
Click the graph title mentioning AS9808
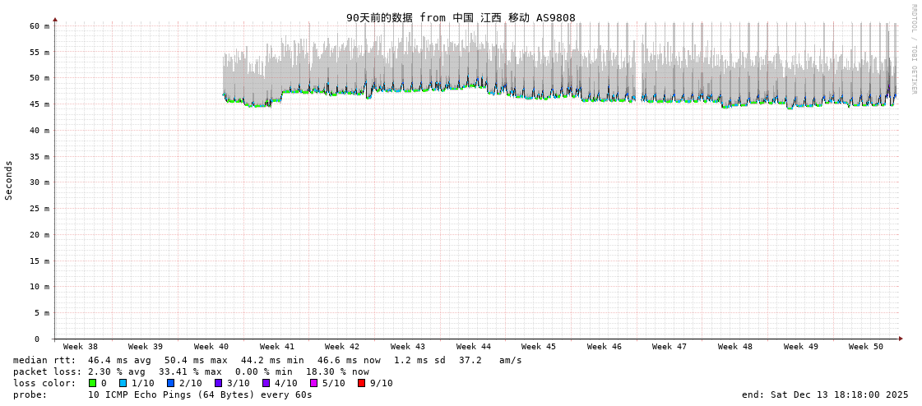[x=461, y=17]
